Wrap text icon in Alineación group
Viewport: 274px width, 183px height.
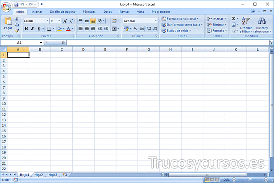coord(114,21)
